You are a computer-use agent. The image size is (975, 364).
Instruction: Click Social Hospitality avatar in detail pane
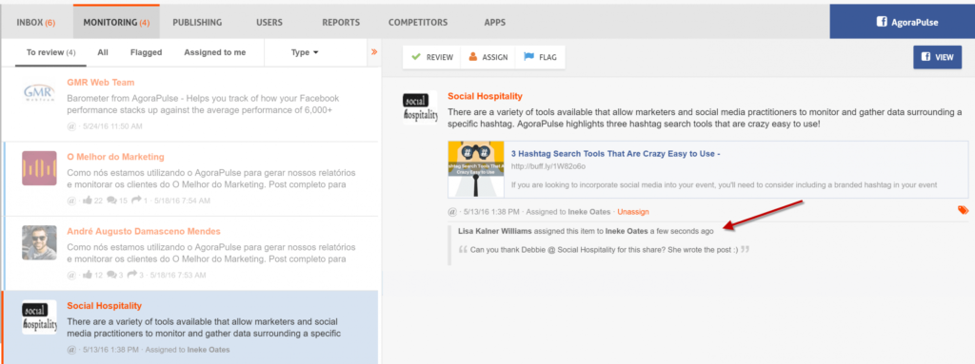[420, 107]
